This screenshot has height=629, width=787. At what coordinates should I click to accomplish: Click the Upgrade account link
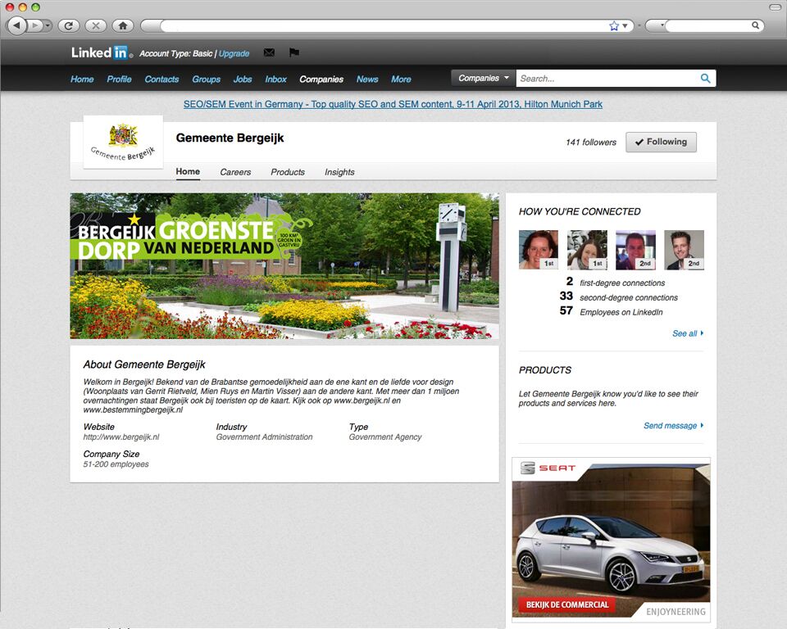coord(234,54)
